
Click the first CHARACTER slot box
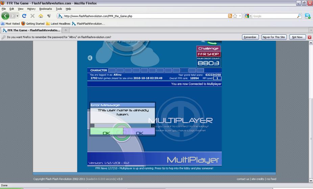point(112,70)
